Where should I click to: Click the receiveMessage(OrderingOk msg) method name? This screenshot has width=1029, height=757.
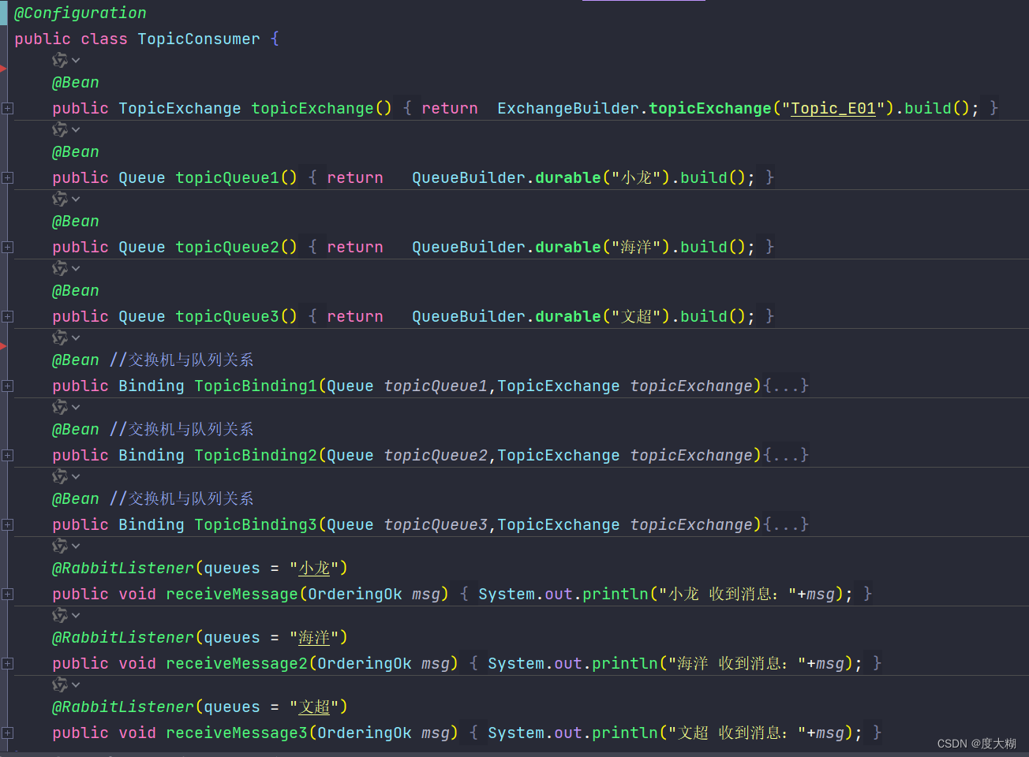tap(232, 594)
